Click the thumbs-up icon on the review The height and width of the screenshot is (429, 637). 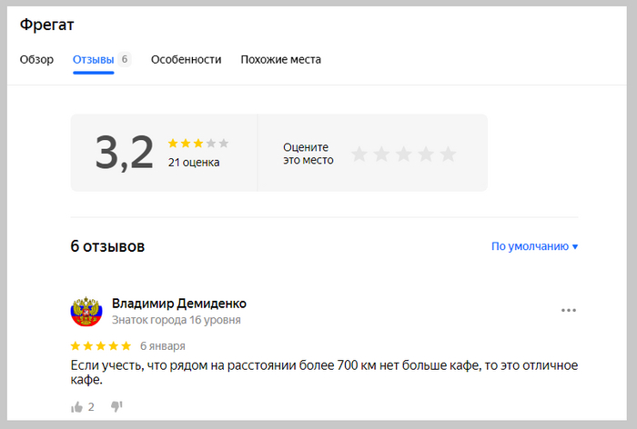coord(76,407)
